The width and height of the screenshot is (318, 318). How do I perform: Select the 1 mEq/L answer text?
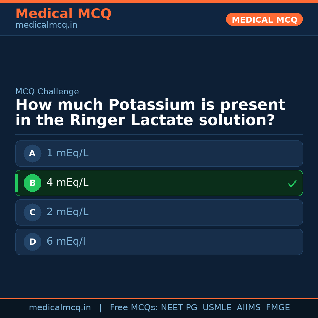tap(67, 153)
